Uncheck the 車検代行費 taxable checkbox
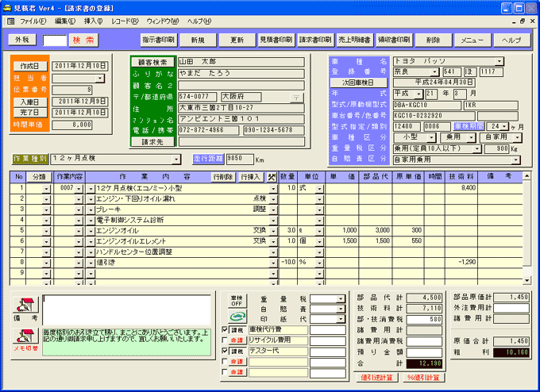Screen dimensions: 540x392 point(225,329)
